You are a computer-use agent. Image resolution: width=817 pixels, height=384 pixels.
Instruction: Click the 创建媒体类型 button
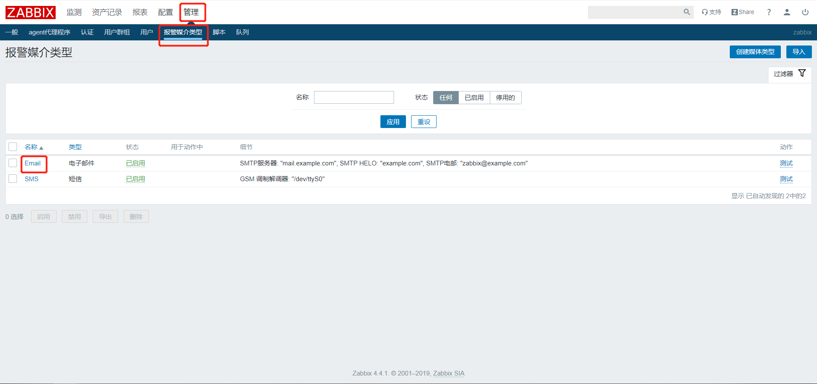point(755,51)
